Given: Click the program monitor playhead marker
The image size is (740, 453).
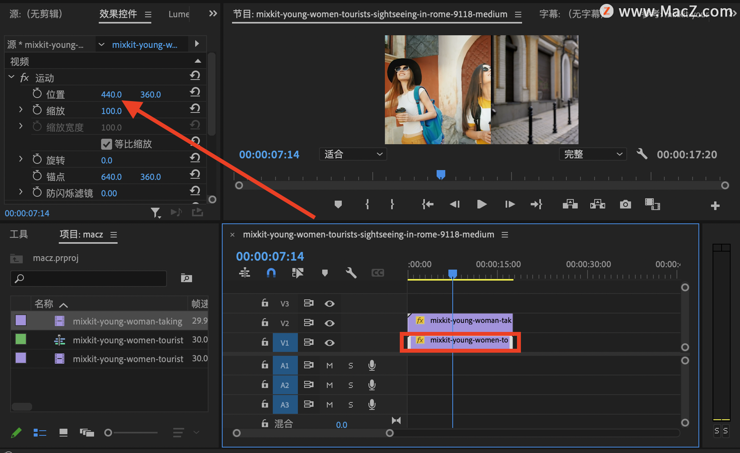Looking at the screenshot, I should click(441, 174).
